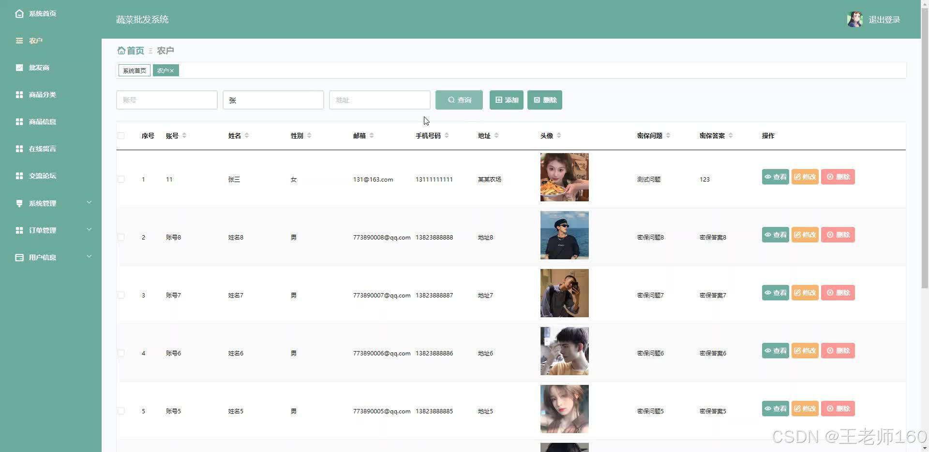This screenshot has width=929, height=452.
Task: Open 批发商 from the sidebar menu
Action: click(x=39, y=68)
